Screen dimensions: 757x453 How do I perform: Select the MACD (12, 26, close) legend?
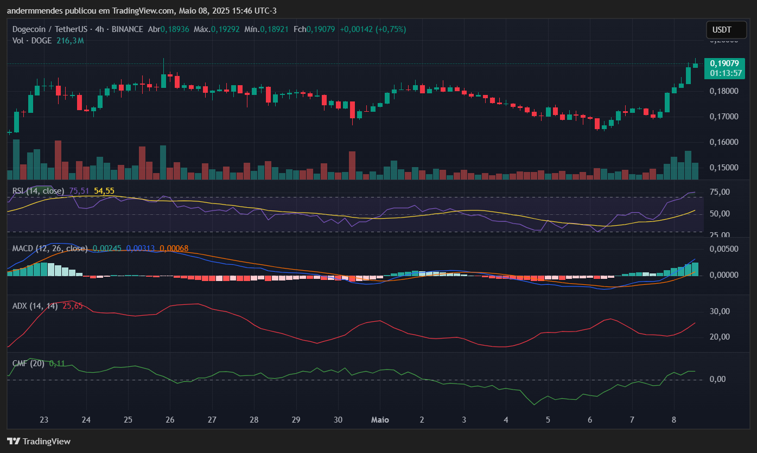pyautogui.click(x=50, y=248)
